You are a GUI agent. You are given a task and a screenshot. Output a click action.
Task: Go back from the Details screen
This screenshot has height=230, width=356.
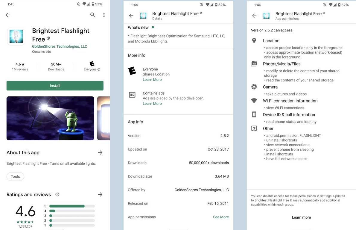(x=131, y=16)
